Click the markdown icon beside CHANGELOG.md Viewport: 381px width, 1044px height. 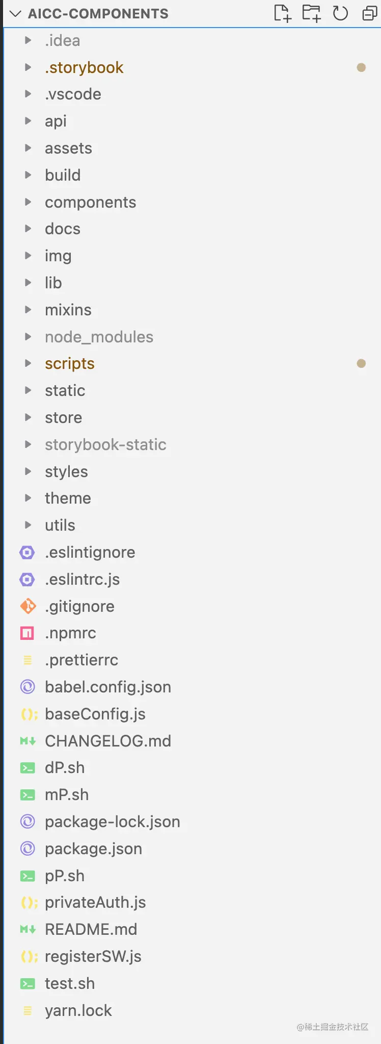(x=28, y=741)
